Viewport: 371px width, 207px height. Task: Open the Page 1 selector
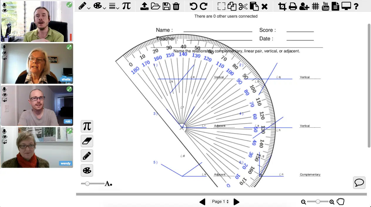pyautogui.click(x=220, y=202)
